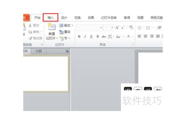Switch to the 大纲 outline pane tab
Viewport: 186px width, 124px height.
tap(38, 51)
